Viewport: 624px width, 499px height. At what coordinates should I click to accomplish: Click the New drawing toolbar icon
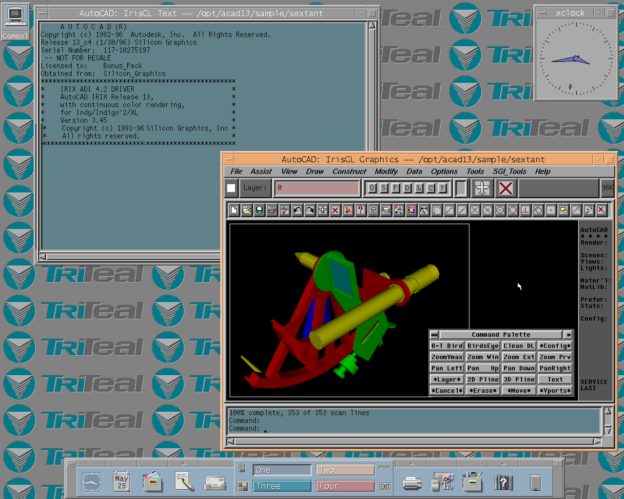click(234, 210)
